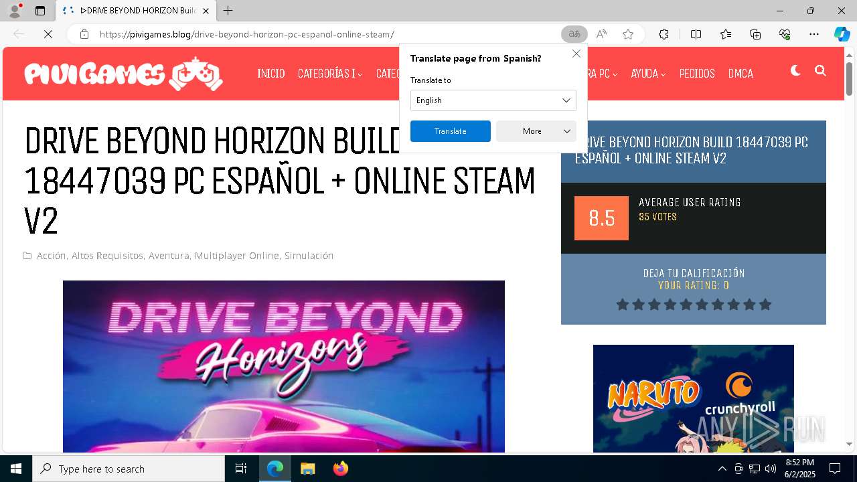Open Task View on taskbar
The image size is (857, 482).
(241, 469)
